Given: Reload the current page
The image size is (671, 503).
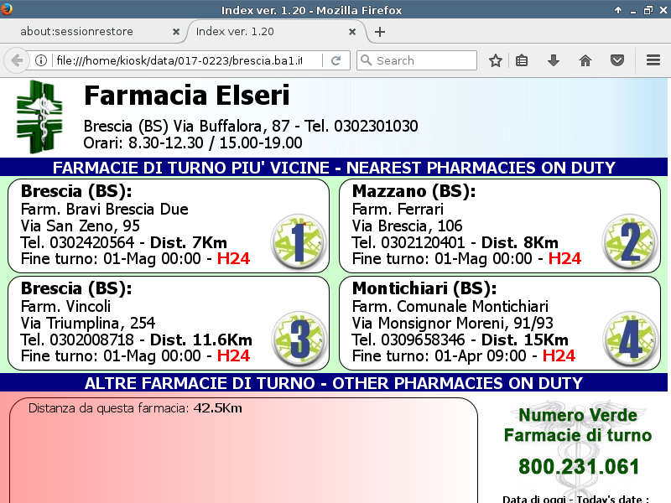Looking at the screenshot, I should coord(336,60).
